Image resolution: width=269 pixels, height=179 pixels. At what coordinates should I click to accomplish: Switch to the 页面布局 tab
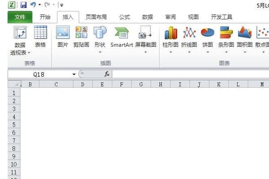coord(96,17)
